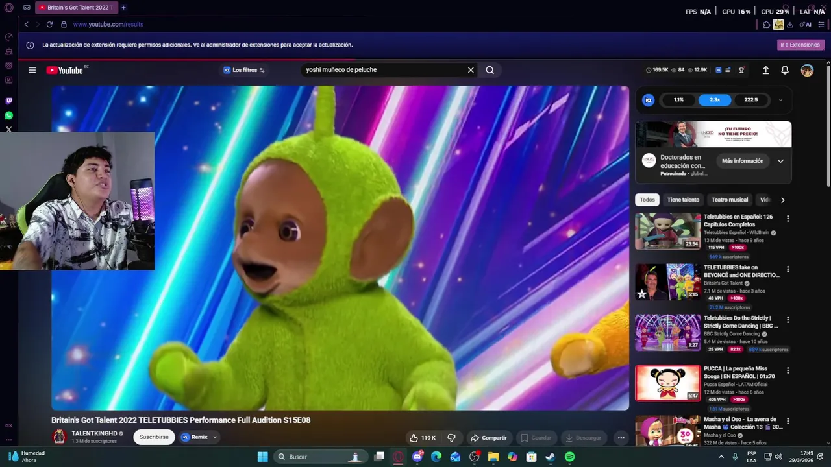This screenshot has width=831, height=467.
Task: Run search with magnifying glass button
Action: click(490, 70)
